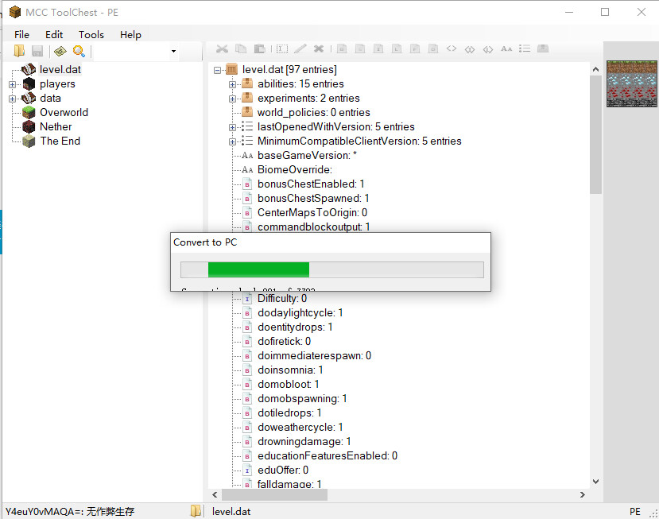Select bonusChestEnabled: 1 row

[x=311, y=184]
